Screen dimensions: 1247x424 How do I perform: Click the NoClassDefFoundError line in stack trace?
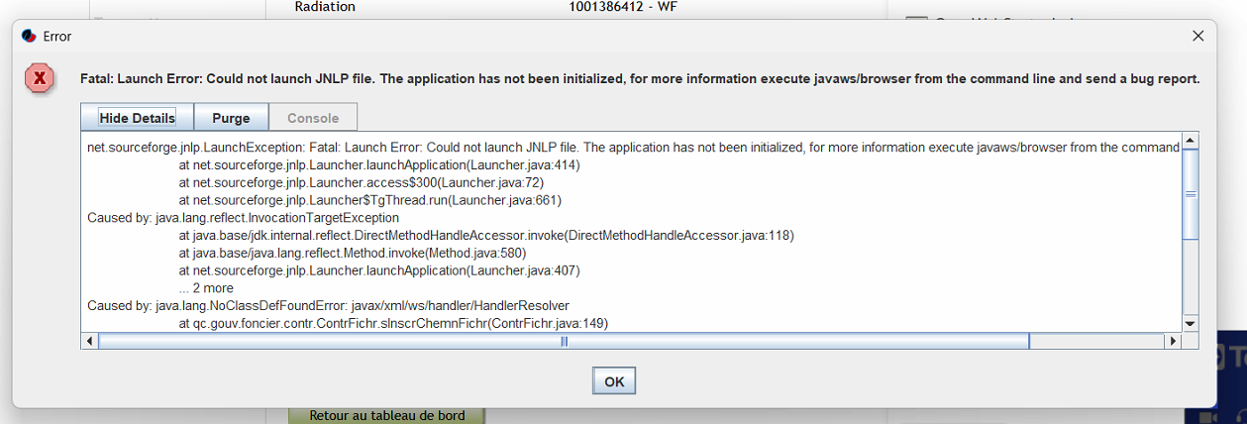329,305
